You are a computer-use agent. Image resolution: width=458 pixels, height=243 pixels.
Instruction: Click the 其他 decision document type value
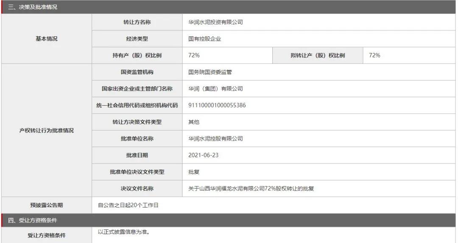point(194,122)
